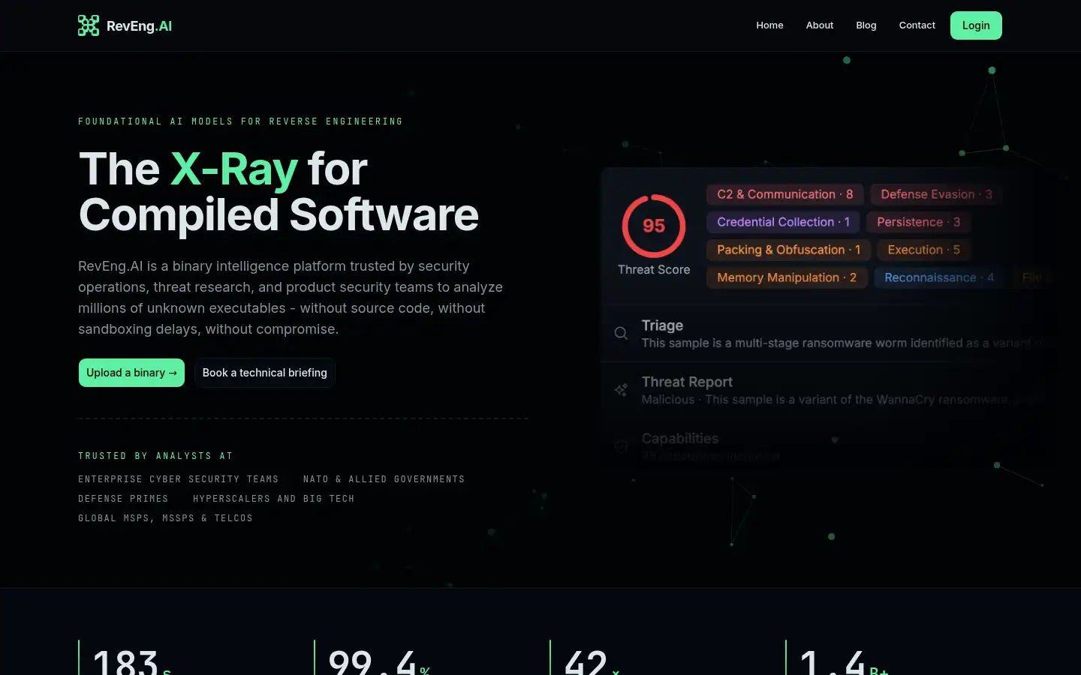
Task: Click the RevEng.AI logo icon
Action: [89, 25]
